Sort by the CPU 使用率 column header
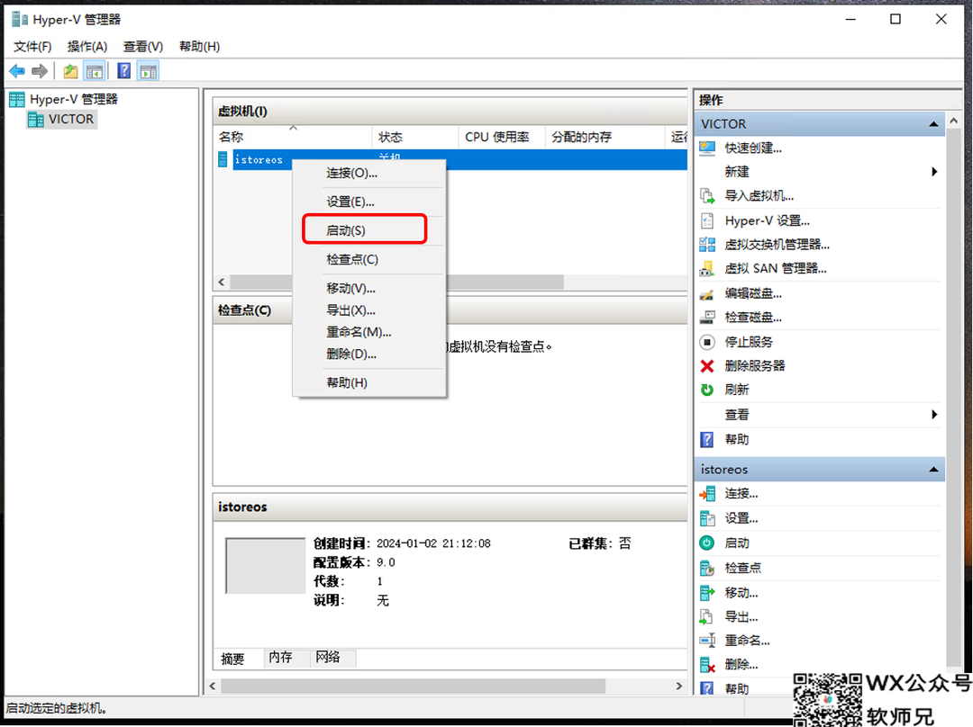 click(502, 137)
